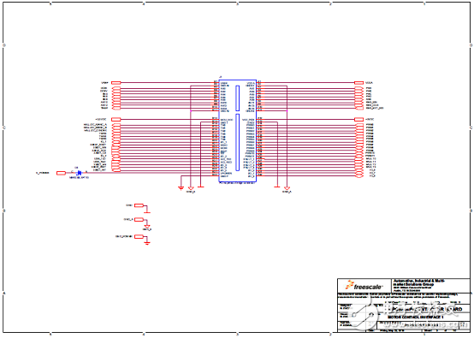Click the standalone GND port below the connector

tap(139, 205)
